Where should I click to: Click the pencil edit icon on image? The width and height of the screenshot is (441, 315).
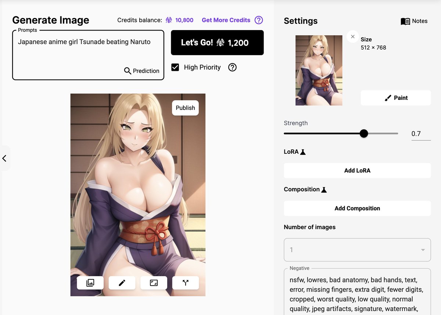[122, 283]
